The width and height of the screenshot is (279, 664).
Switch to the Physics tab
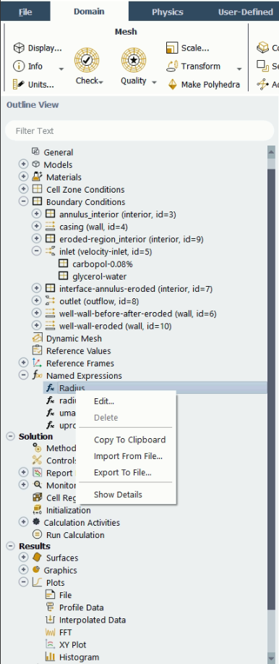(168, 12)
